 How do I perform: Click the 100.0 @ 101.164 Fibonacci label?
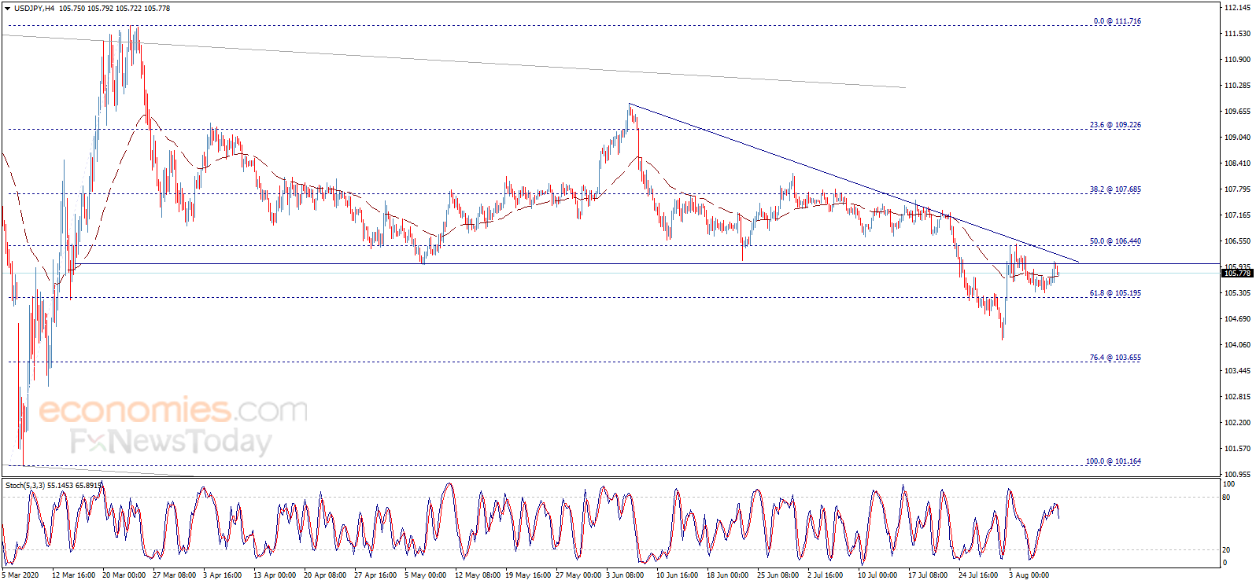(1113, 461)
